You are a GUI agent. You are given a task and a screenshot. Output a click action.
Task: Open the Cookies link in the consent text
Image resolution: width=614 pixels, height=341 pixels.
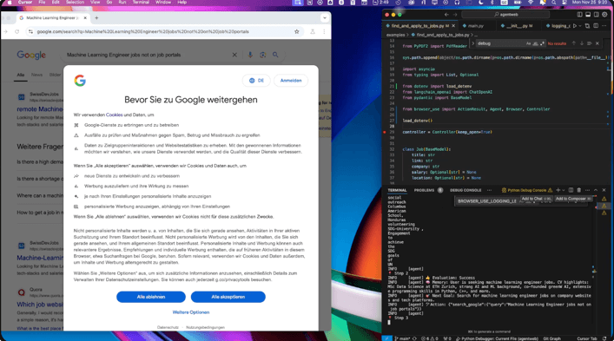(114, 115)
